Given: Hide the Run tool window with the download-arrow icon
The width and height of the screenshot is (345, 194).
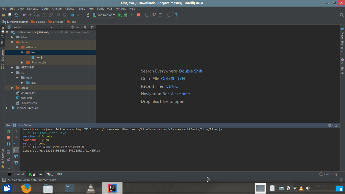Looking at the screenshot, I should pyautogui.click(x=337, y=125).
